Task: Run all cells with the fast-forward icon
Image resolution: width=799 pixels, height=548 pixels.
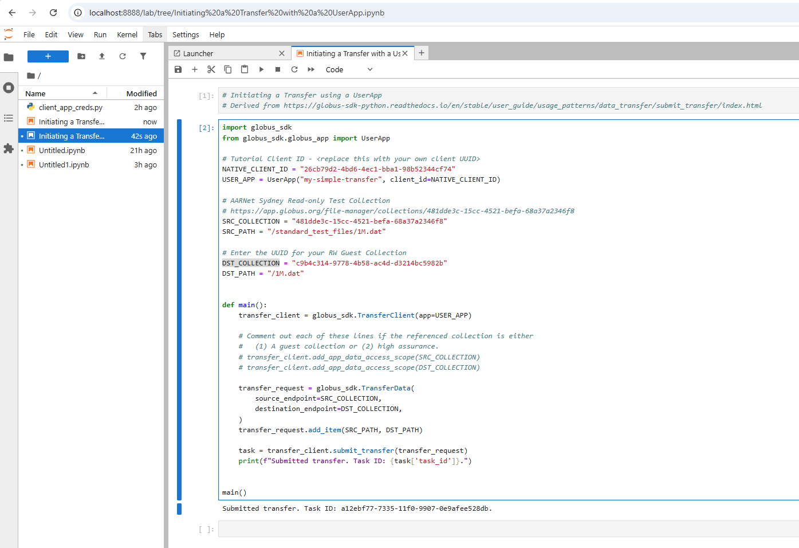Action: coord(310,69)
